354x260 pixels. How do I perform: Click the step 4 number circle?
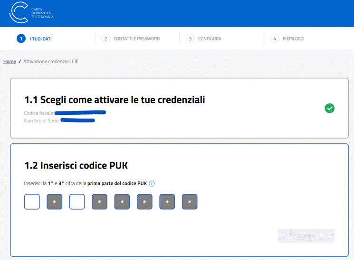275,39
